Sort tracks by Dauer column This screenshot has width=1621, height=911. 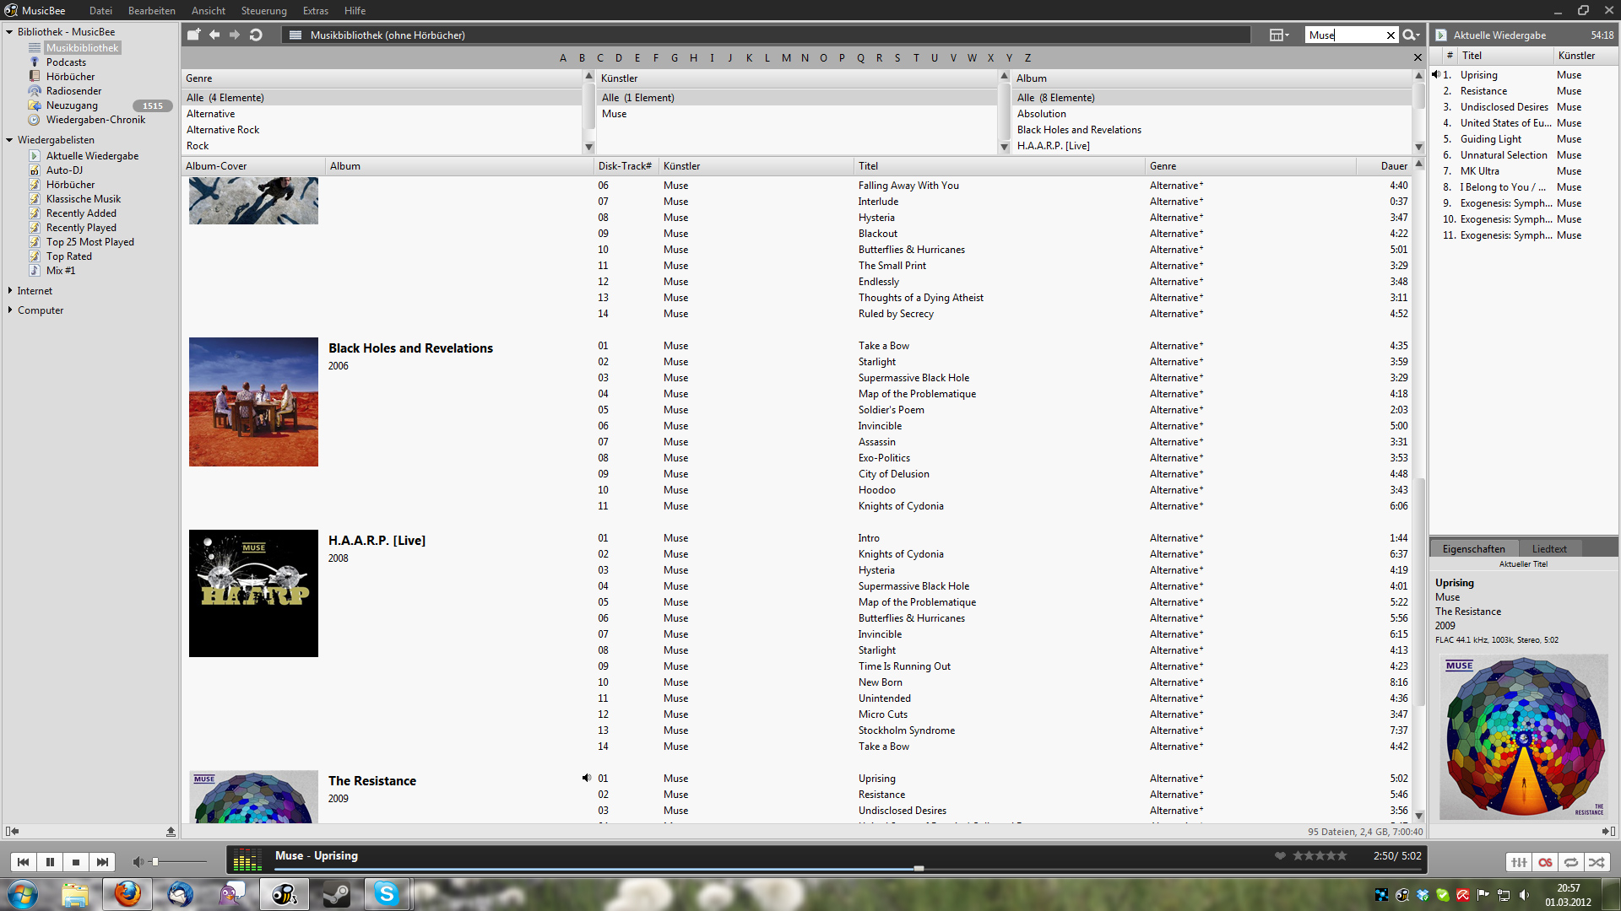[x=1394, y=166]
